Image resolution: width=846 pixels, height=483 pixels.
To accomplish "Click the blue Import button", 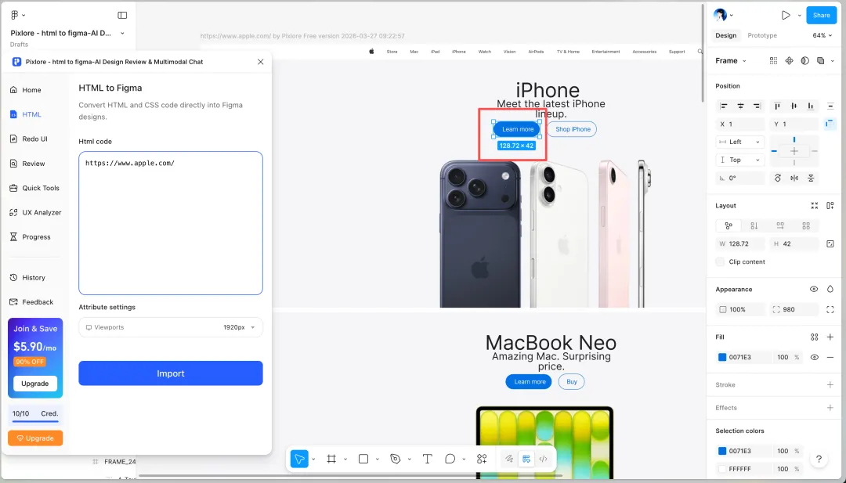I will click(x=171, y=373).
